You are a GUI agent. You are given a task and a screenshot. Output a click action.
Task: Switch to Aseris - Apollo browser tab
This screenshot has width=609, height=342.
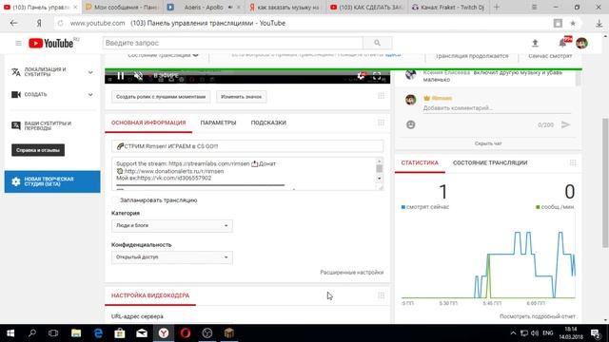tap(203, 7)
